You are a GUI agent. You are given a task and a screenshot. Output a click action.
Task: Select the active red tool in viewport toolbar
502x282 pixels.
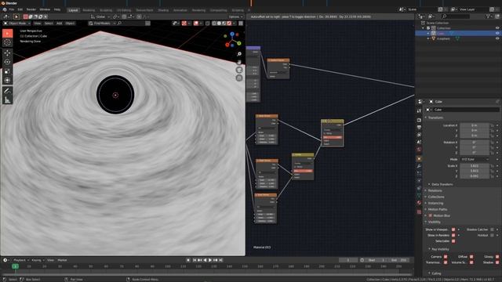[x=7, y=33]
